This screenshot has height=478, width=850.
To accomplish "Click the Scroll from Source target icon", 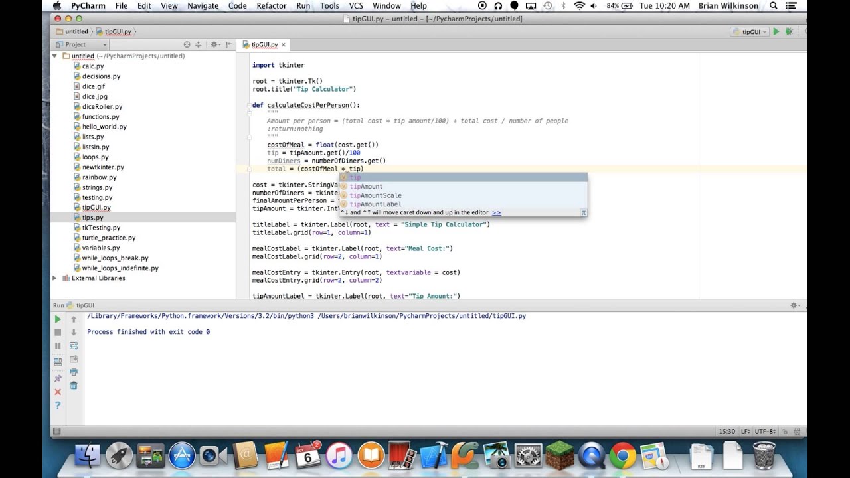I will (x=187, y=44).
